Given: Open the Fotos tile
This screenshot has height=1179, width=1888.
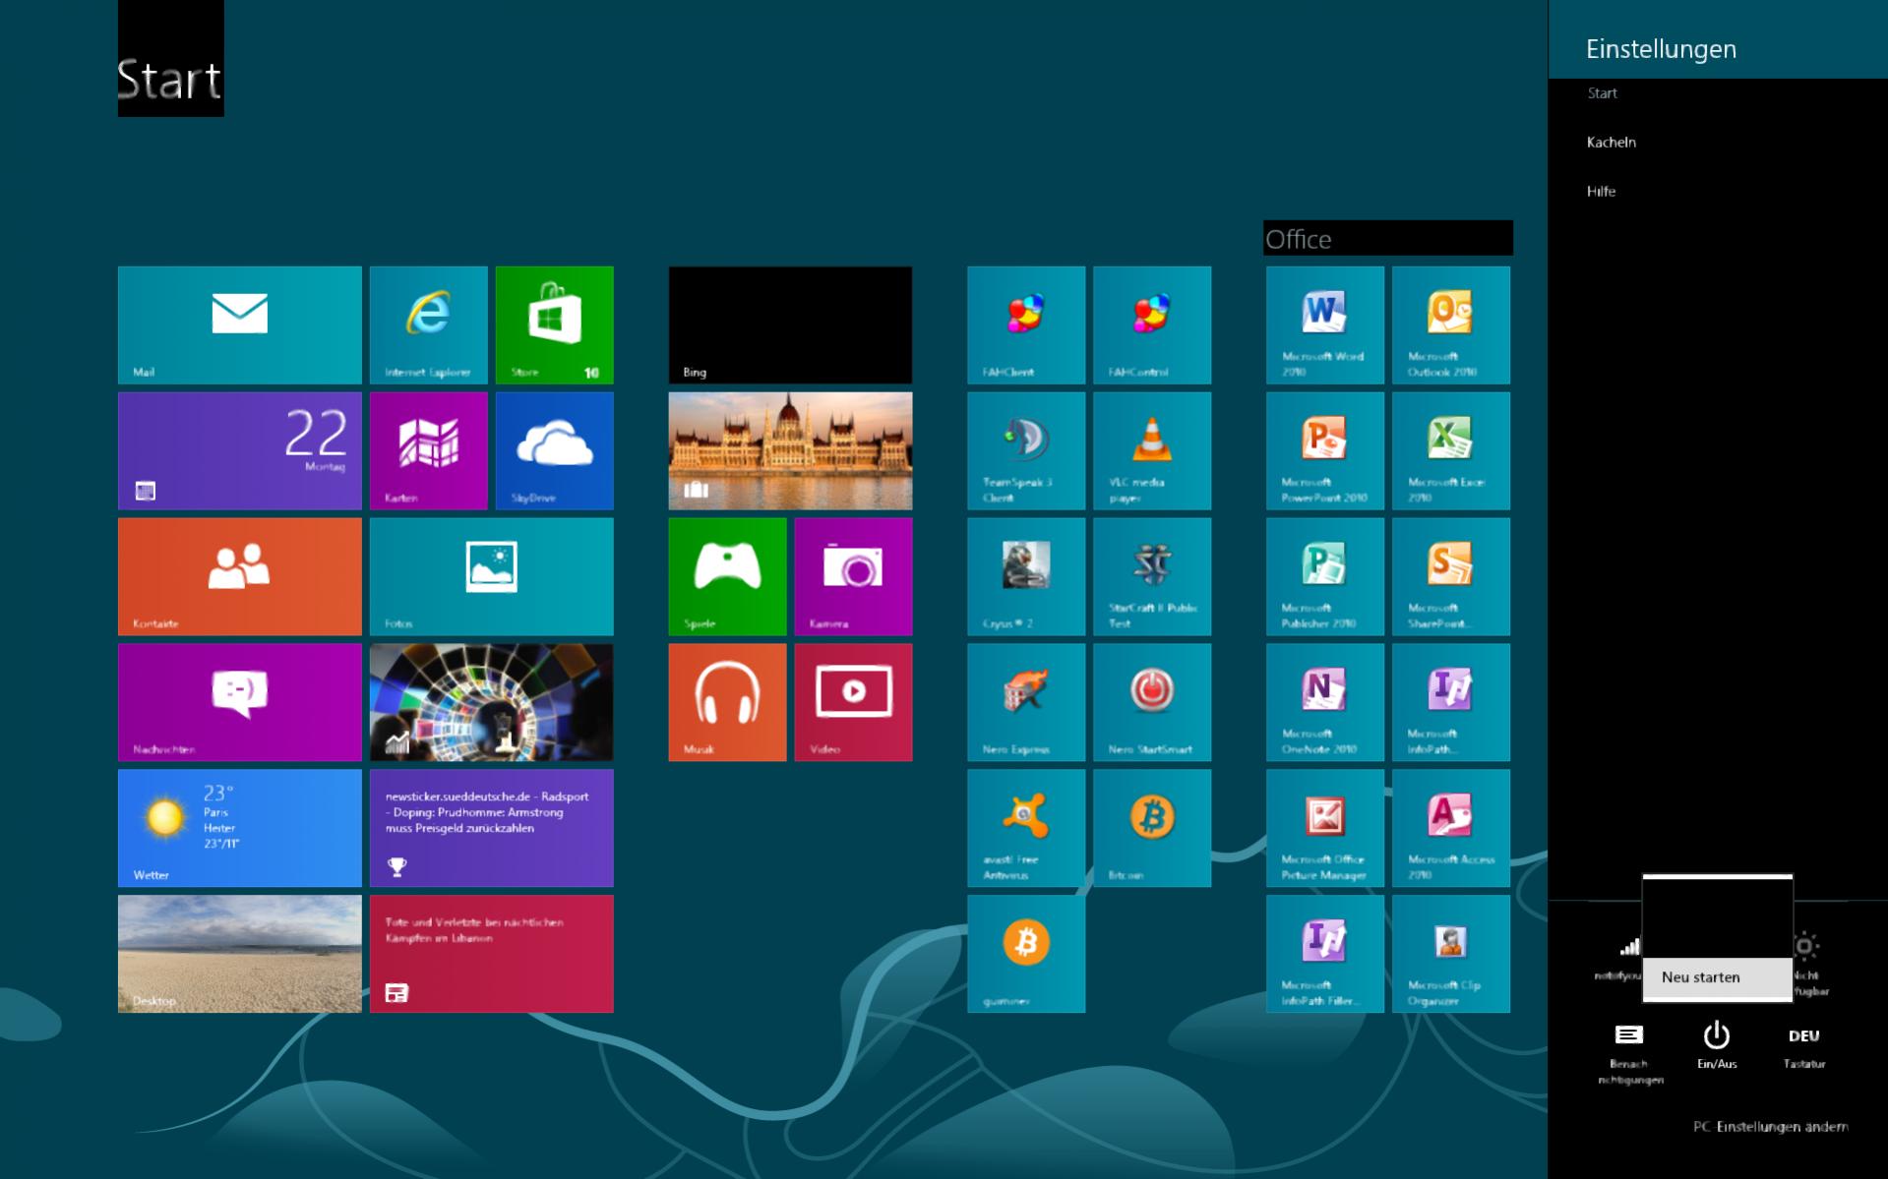Looking at the screenshot, I should [x=491, y=576].
